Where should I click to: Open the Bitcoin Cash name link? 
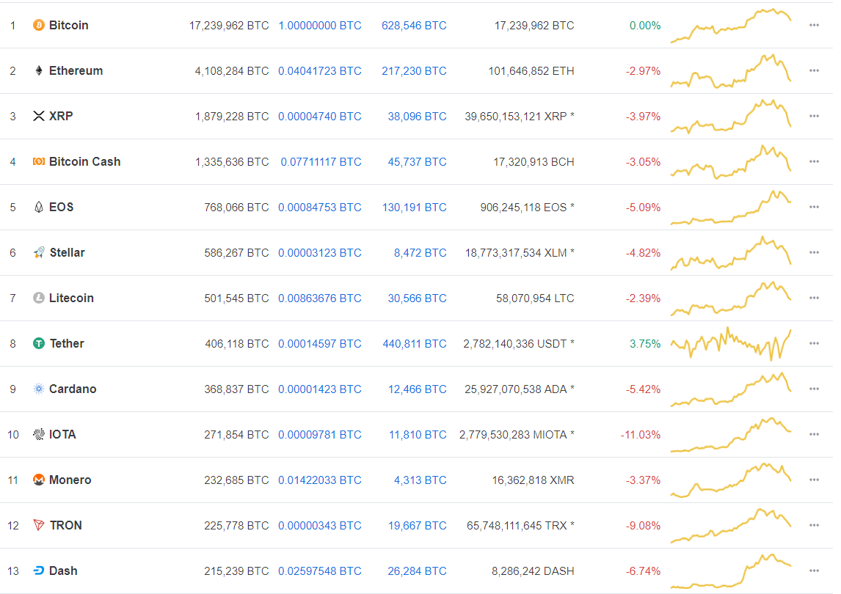click(84, 161)
